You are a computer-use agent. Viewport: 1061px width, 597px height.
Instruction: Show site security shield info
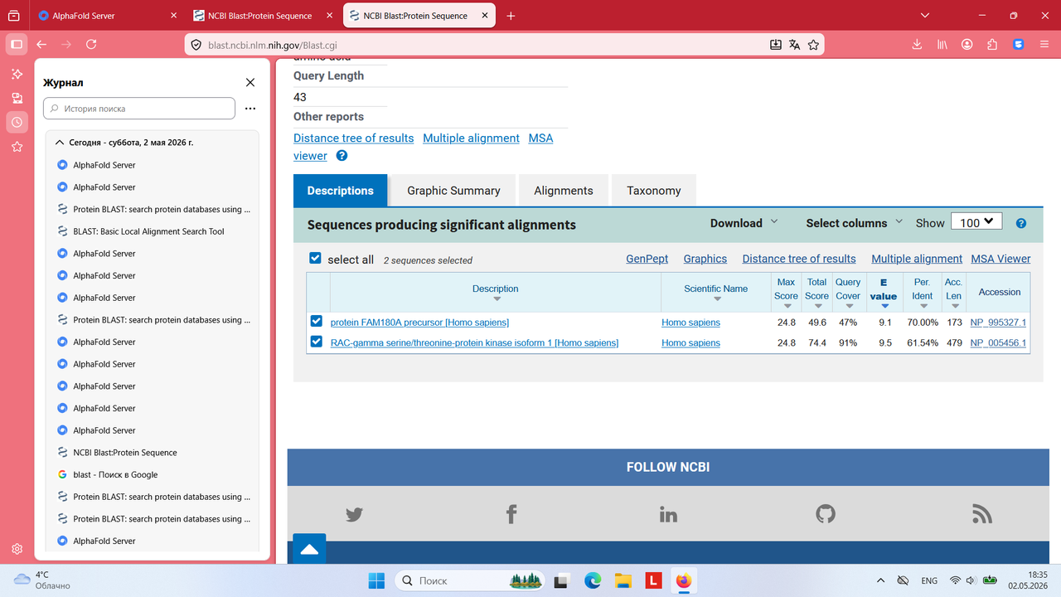tap(196, 45)
